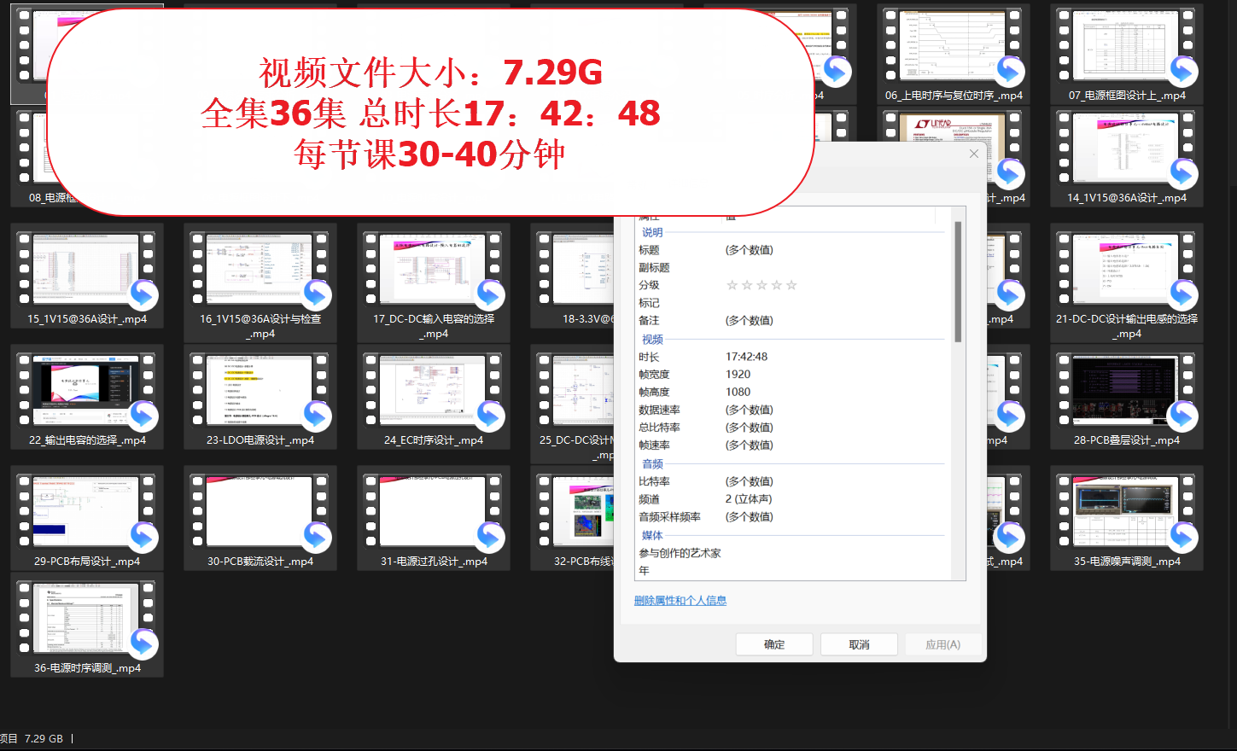This screenshot has width=1237, height=751.
Task: Click the 备注 value (多个数值)
Action: coord(750,321)
